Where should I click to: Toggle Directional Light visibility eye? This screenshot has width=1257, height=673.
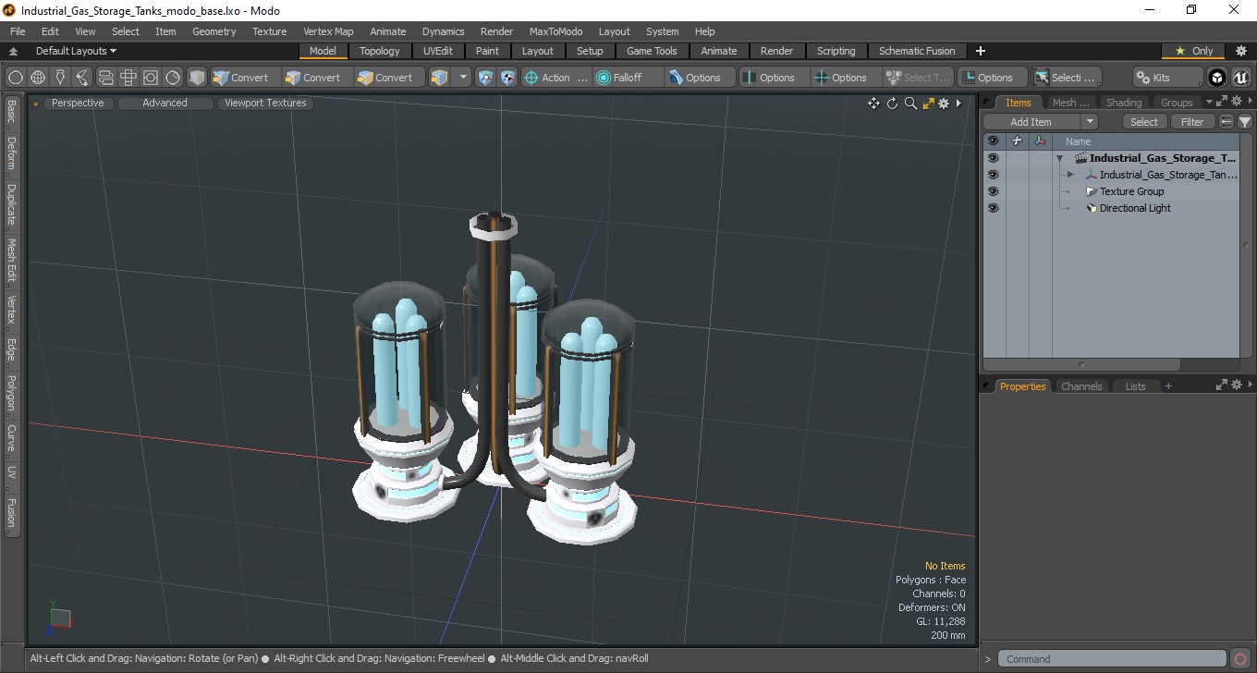pyautogui.click(x=993, y=208)
